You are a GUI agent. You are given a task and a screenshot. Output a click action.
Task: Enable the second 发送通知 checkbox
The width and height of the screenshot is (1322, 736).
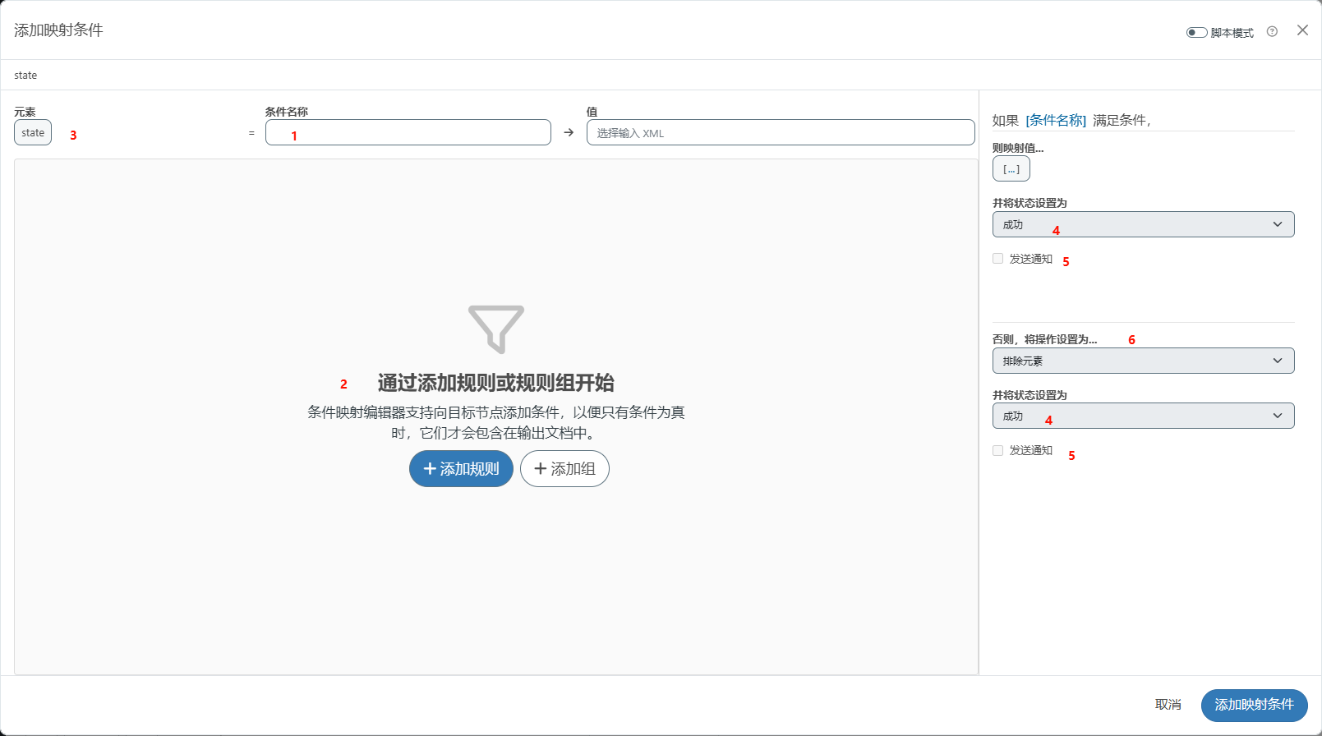click(998, 450)
